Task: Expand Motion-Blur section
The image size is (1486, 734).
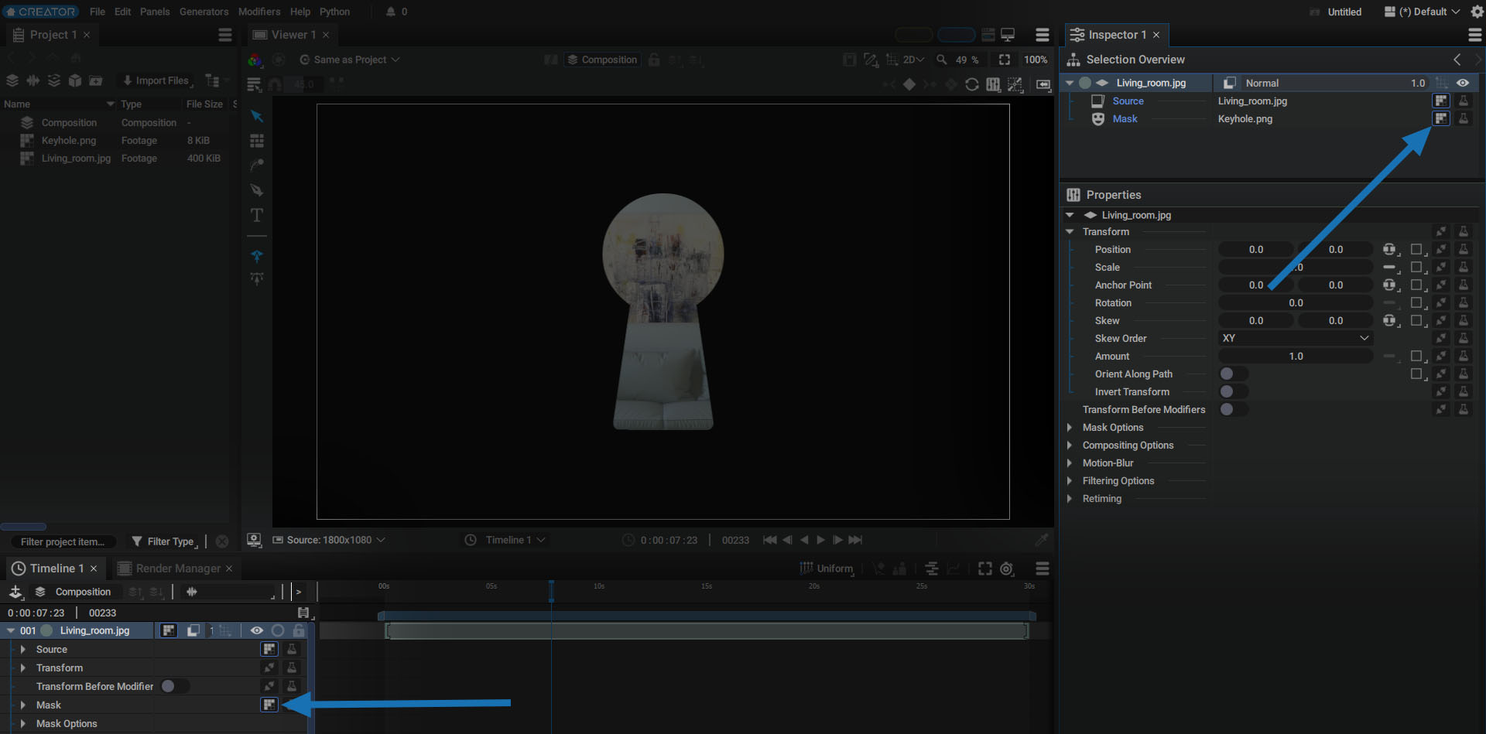Action: click(1070, 463)
